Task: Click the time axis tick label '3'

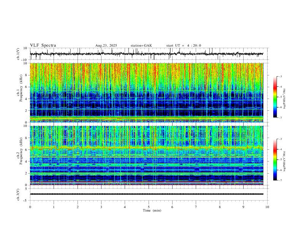Action: pyautogui.click(x=101, y=207)
